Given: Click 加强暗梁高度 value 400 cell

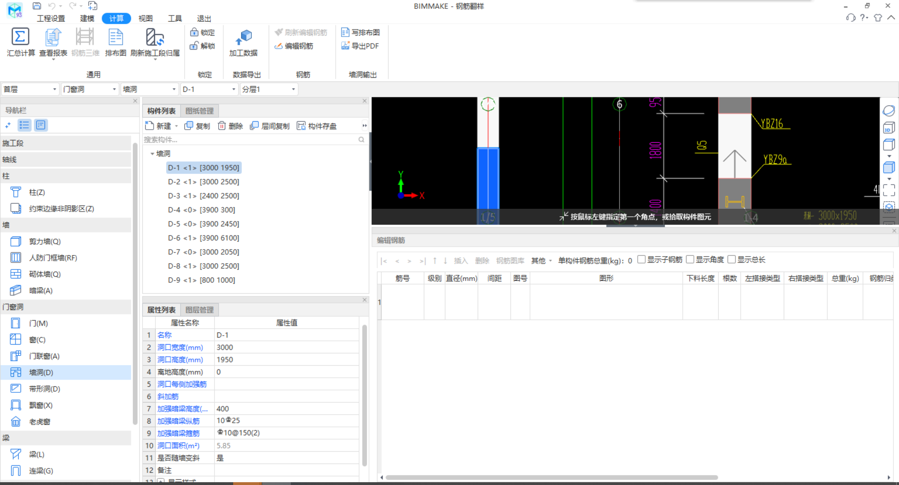Looking at the screenshot, I should tap(287, 409).
